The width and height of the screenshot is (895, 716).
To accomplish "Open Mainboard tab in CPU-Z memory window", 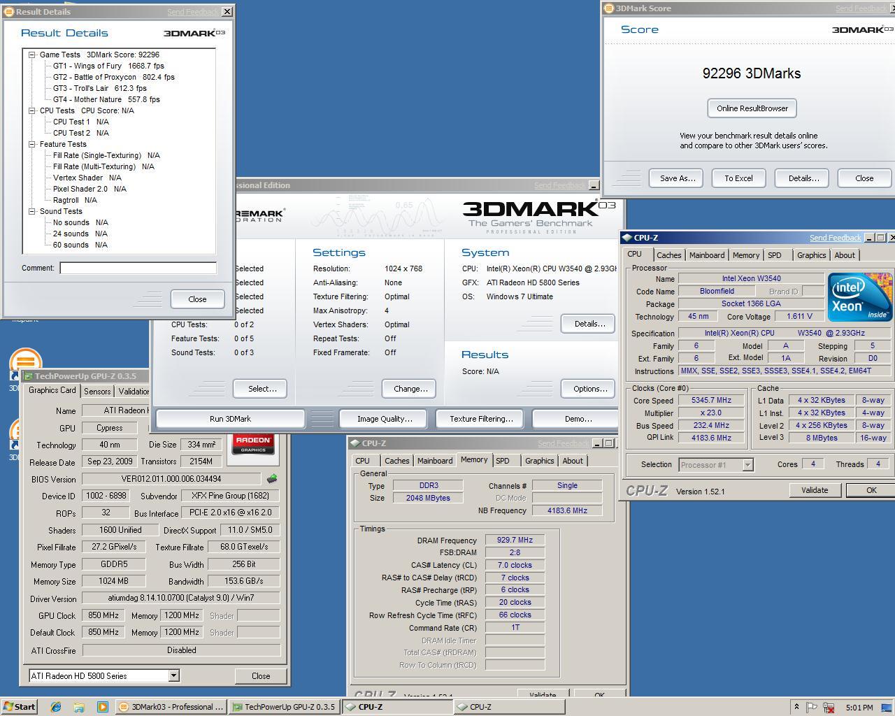I will 435,461.
